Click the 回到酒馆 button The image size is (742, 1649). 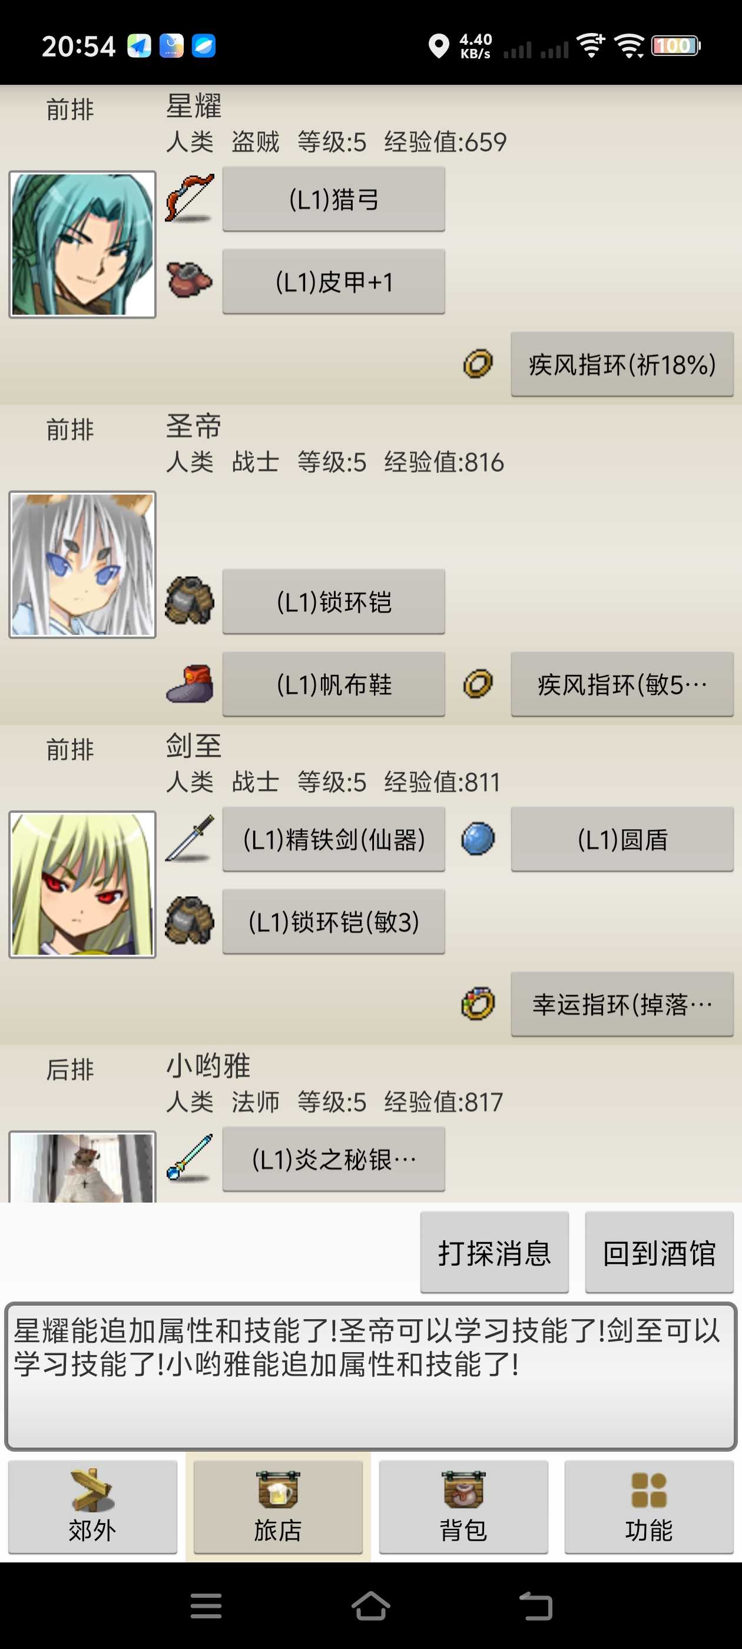click(660, 1251)
